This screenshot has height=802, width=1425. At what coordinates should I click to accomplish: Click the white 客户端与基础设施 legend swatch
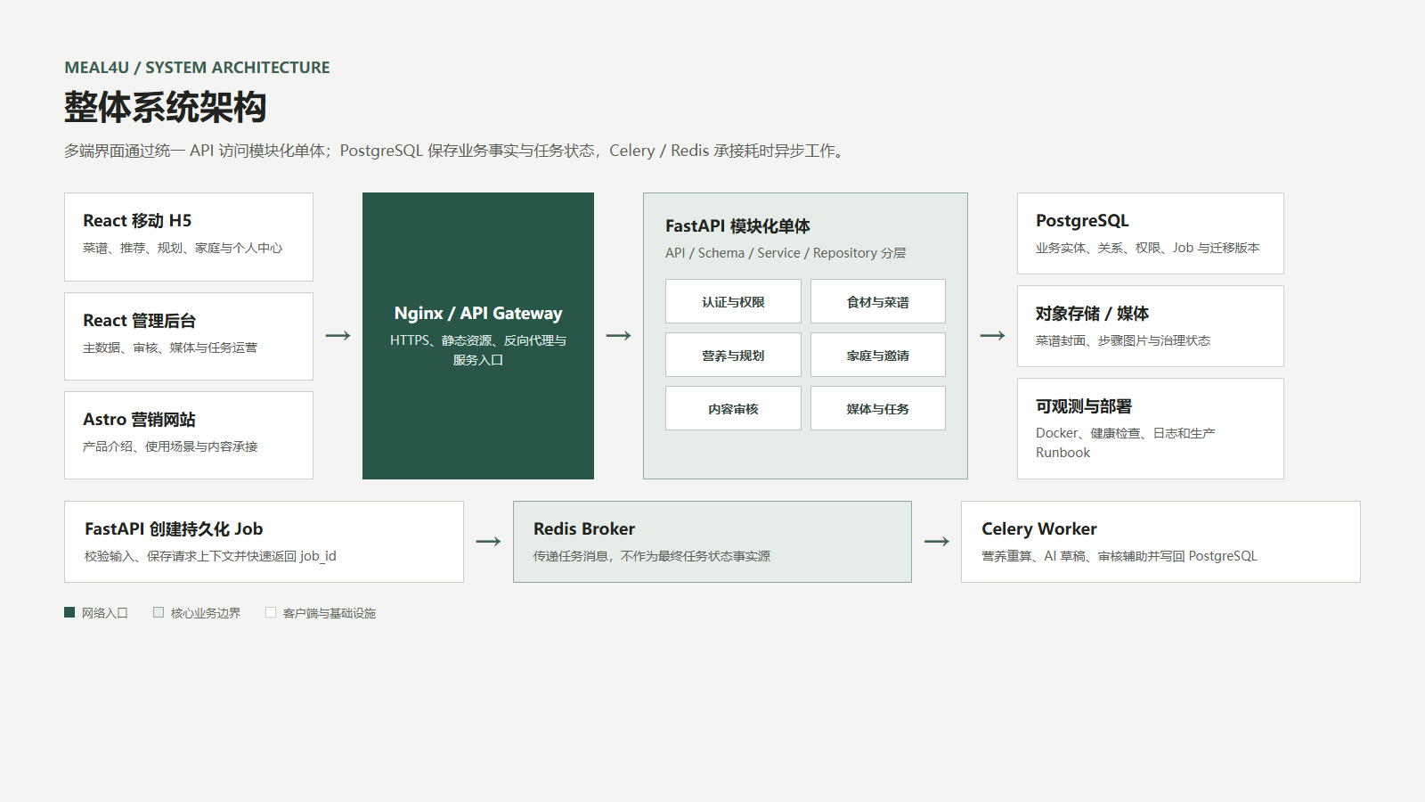pos(271,612)
